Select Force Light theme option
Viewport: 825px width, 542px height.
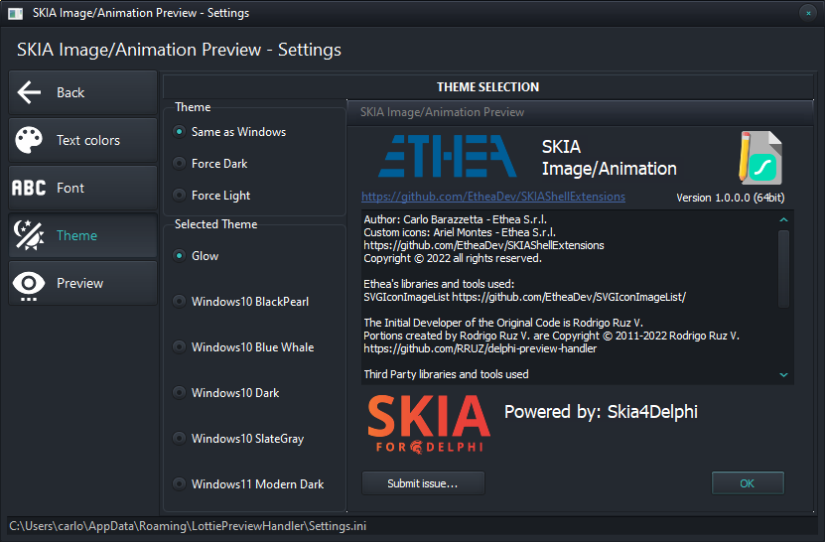coord(212,196)
